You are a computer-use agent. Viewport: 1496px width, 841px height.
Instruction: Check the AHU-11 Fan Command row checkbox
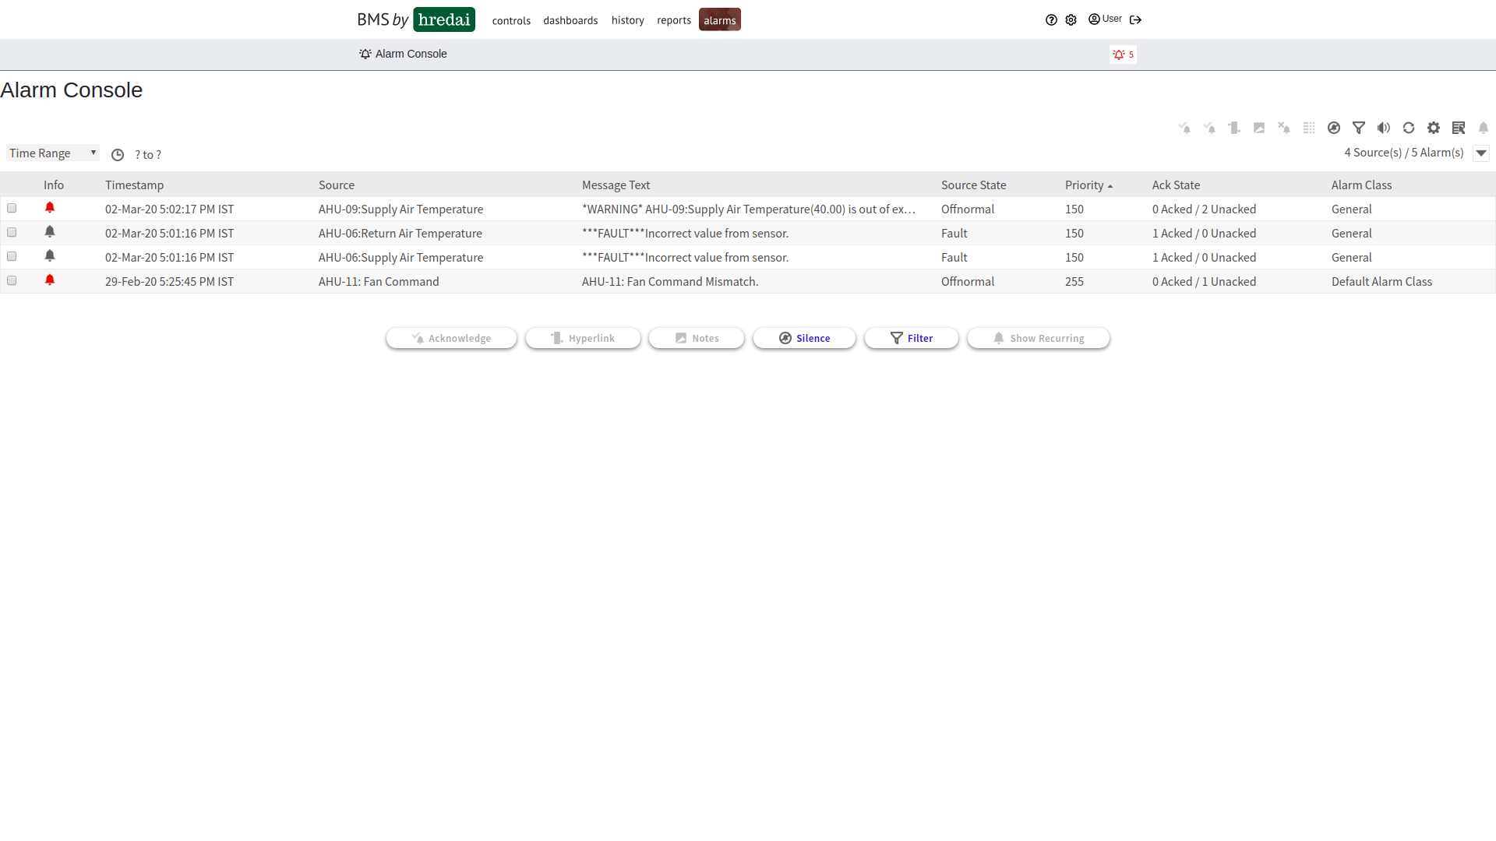tap(12, 280)
